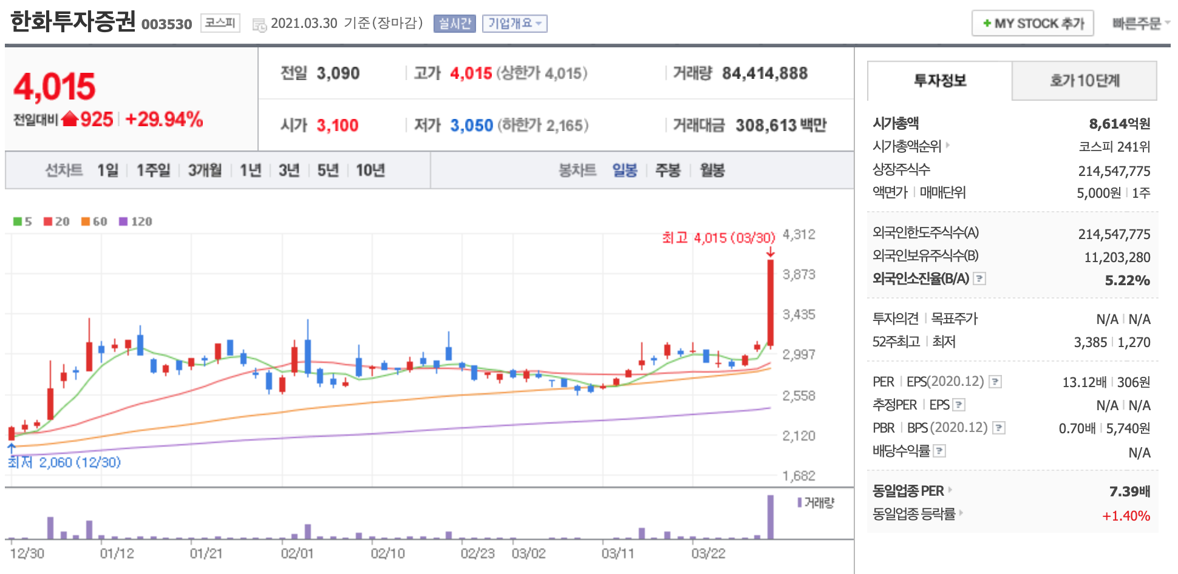The height and width of the screenshot is (574, 1178).
Task: Add the stock via MY STOCK 추가
Action: tap(1032, 23)
